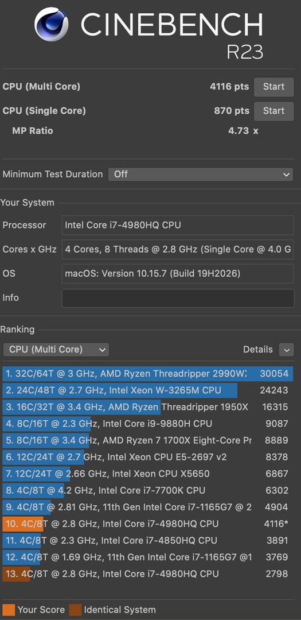301x620 pixels.
Task: Click the Details label in Ranking
Action: tap(258, 350)
